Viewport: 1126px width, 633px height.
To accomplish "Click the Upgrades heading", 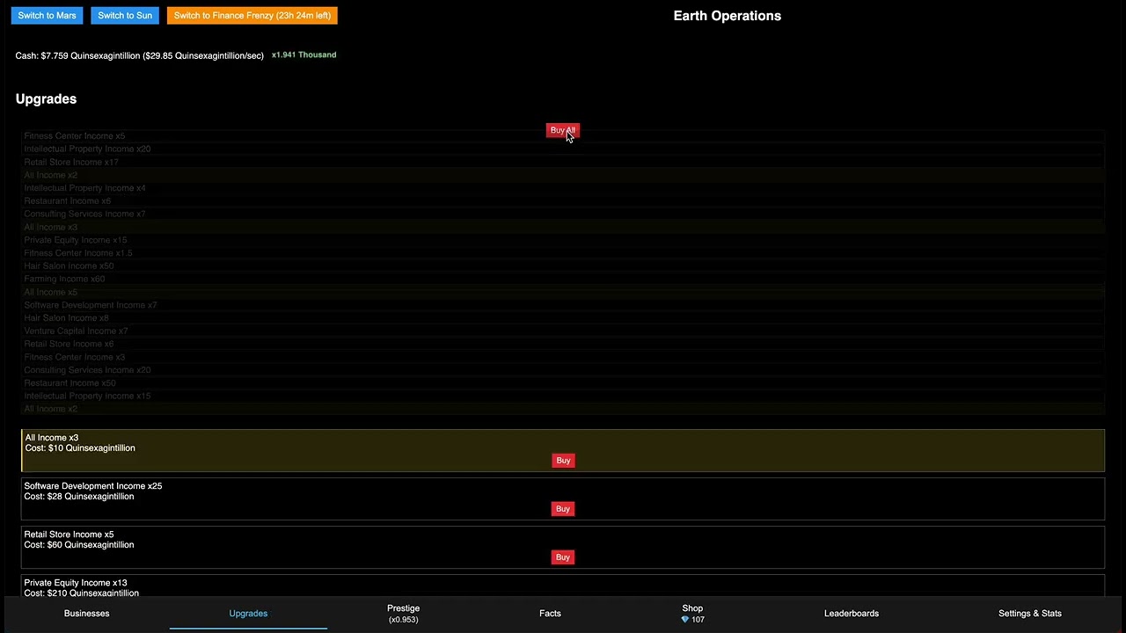I will (x=46, y=99).
